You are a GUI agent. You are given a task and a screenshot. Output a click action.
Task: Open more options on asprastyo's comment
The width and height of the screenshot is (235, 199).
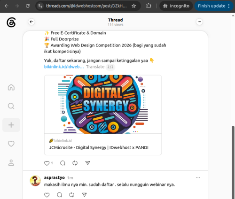198,177
